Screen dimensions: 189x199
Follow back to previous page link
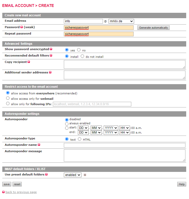coord(21,192)
